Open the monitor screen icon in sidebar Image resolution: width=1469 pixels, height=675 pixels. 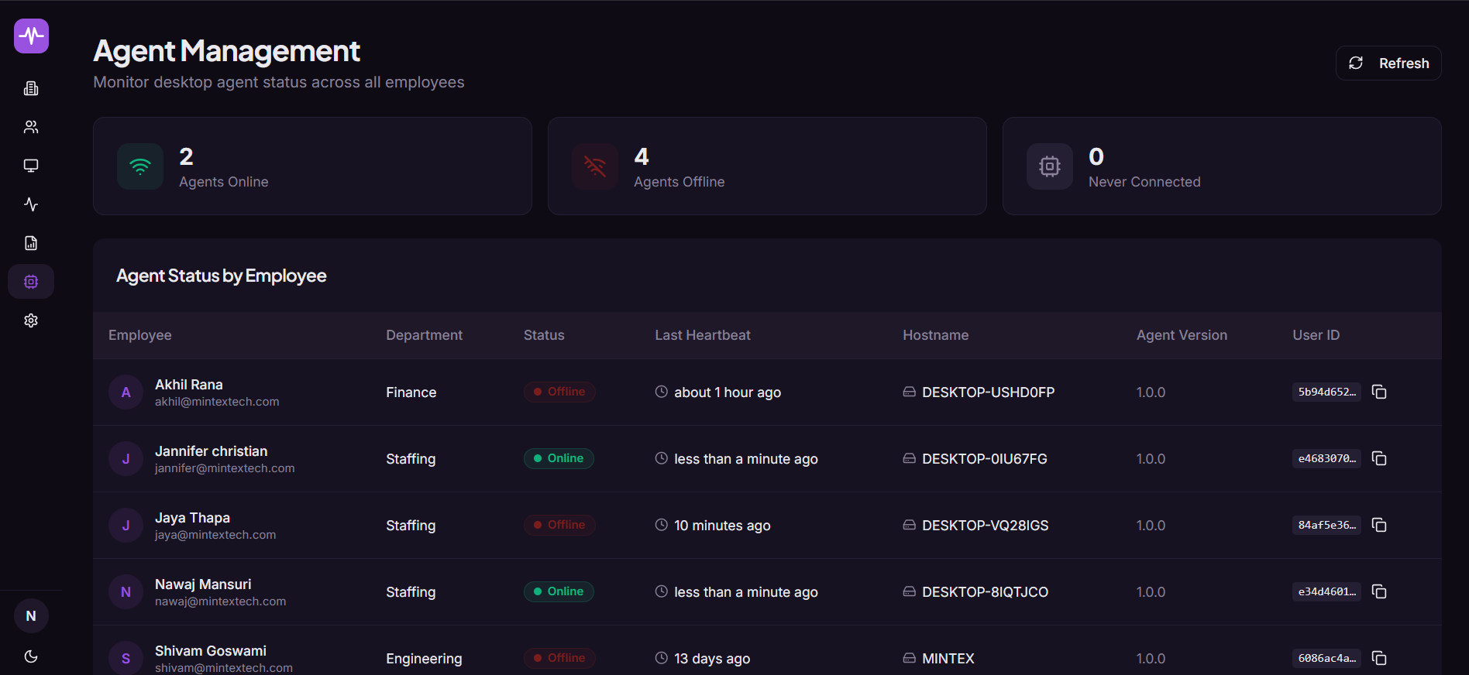coord(31,166)
